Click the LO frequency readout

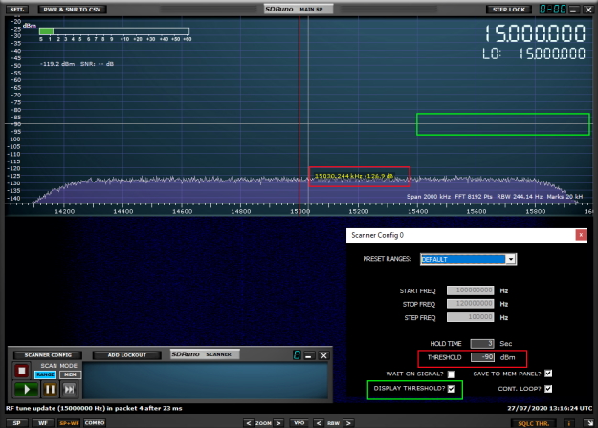pyautogui.click(x=534, y=53)
